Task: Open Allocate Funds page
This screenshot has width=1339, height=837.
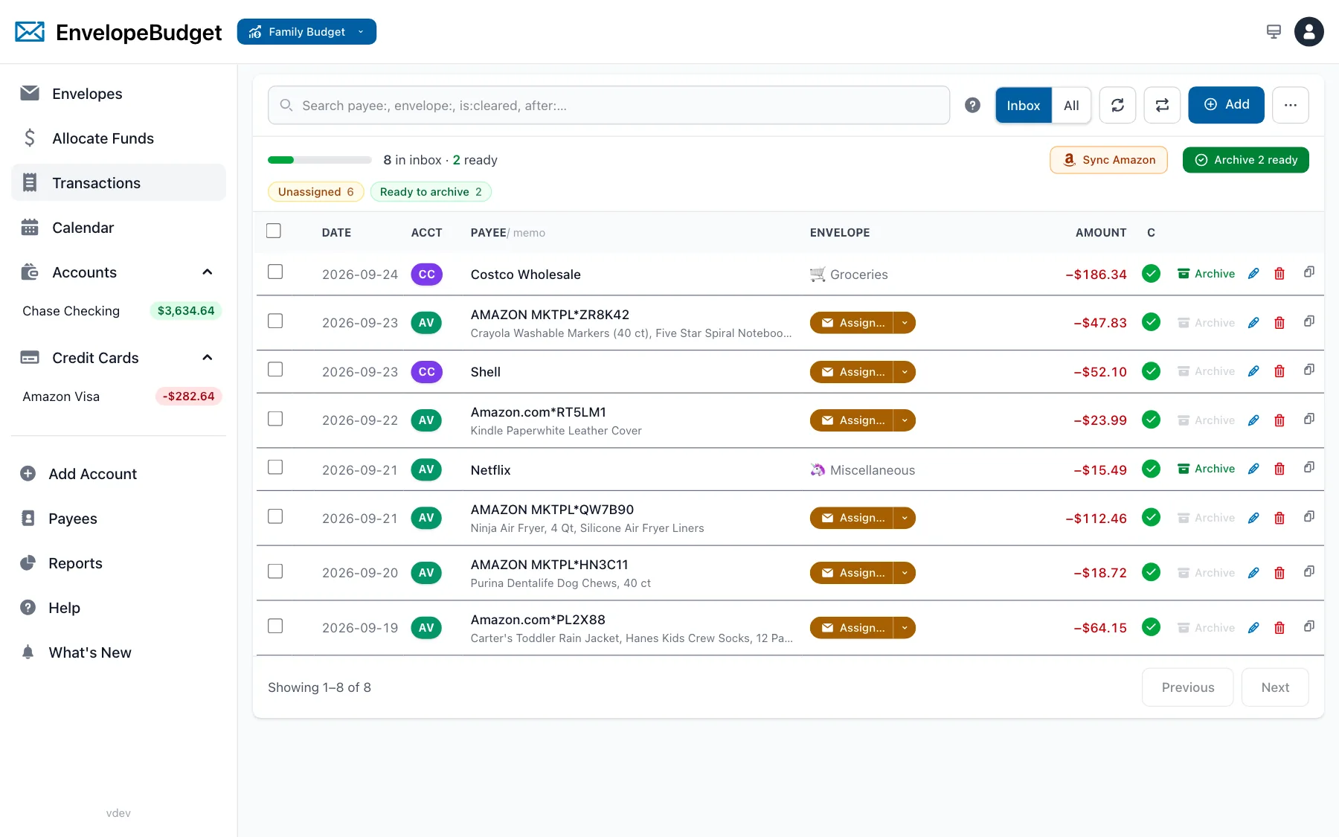Action: point(118,138)
